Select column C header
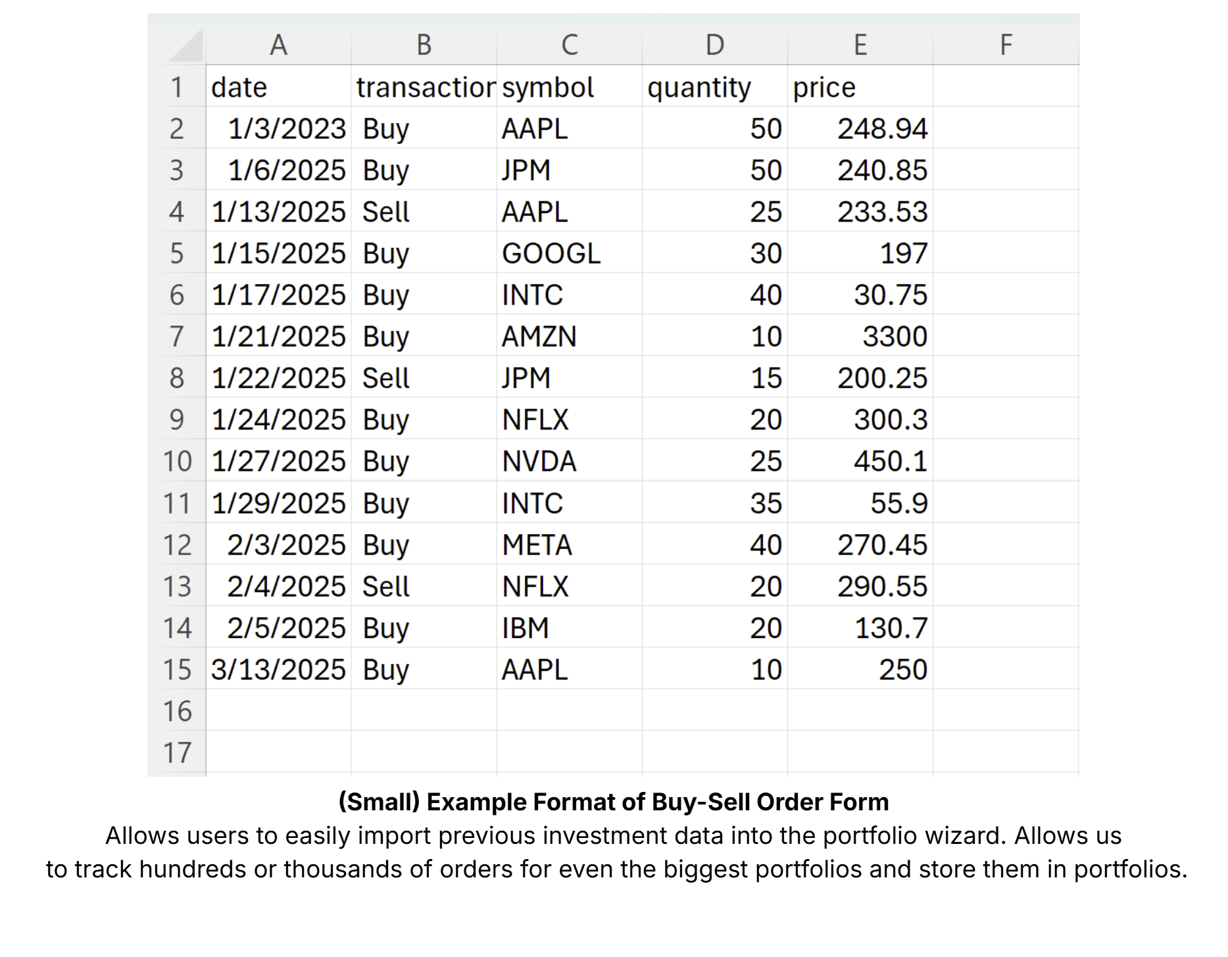This screenshot has height=957, width=1228. pyautogui.click(x=569, y=45)
